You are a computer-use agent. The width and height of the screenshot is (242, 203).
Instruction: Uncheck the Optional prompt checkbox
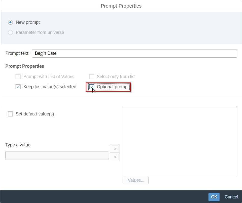pos(92,87)
